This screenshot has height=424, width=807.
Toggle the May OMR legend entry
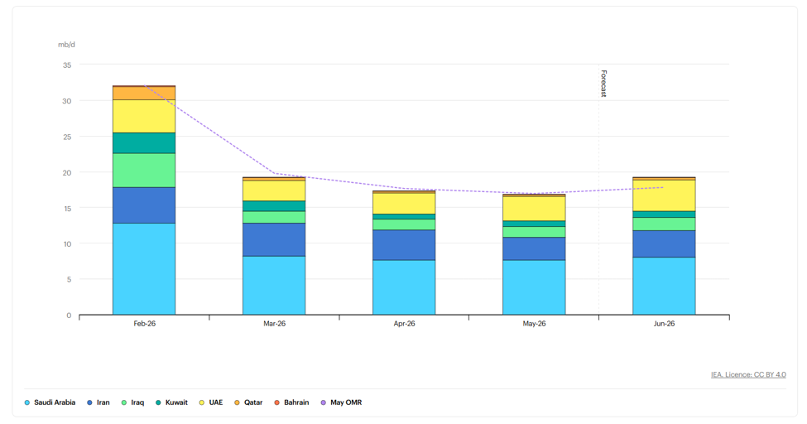click(x=341, y=402)
